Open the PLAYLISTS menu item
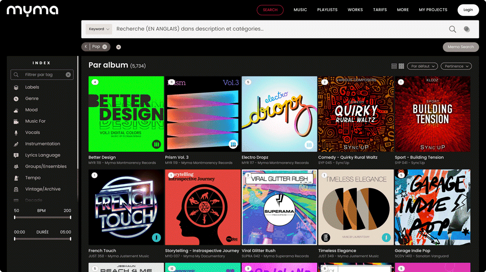Screen dimensions: 486x272 327,10
